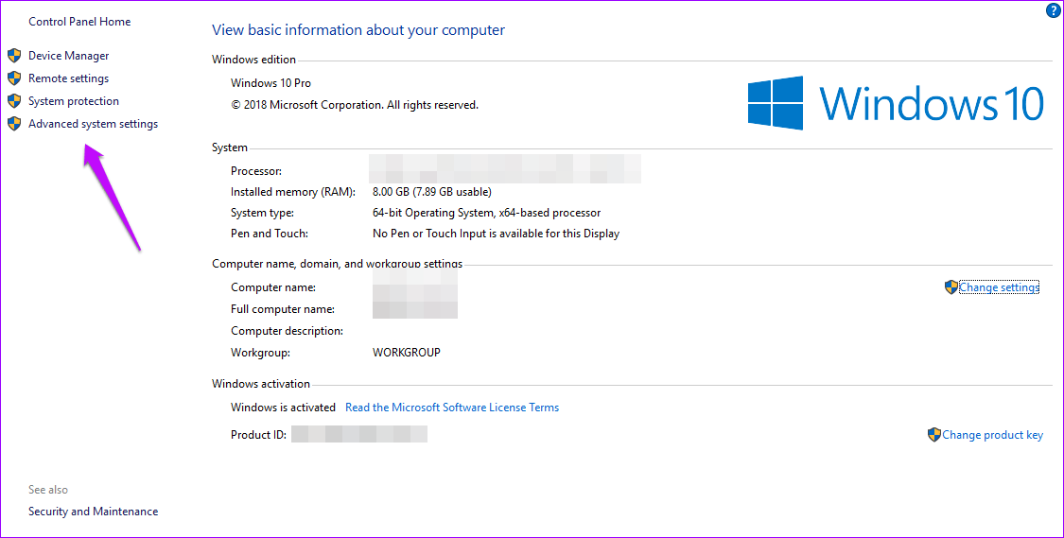Screen dimensions: 1064x538
Task: Click the 'Pen and Touch:' label
Action: (270, 234)
